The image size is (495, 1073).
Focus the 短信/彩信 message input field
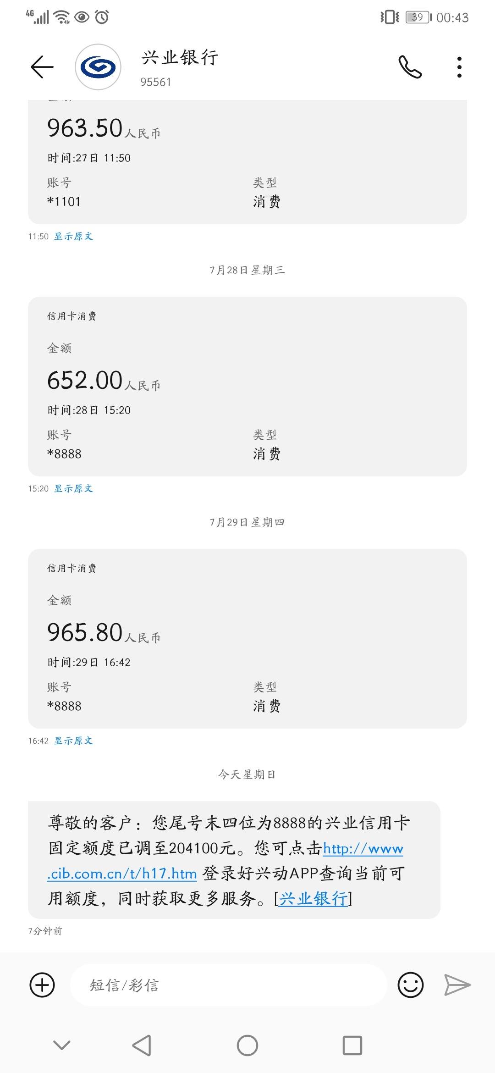click(x=228, y=985)
